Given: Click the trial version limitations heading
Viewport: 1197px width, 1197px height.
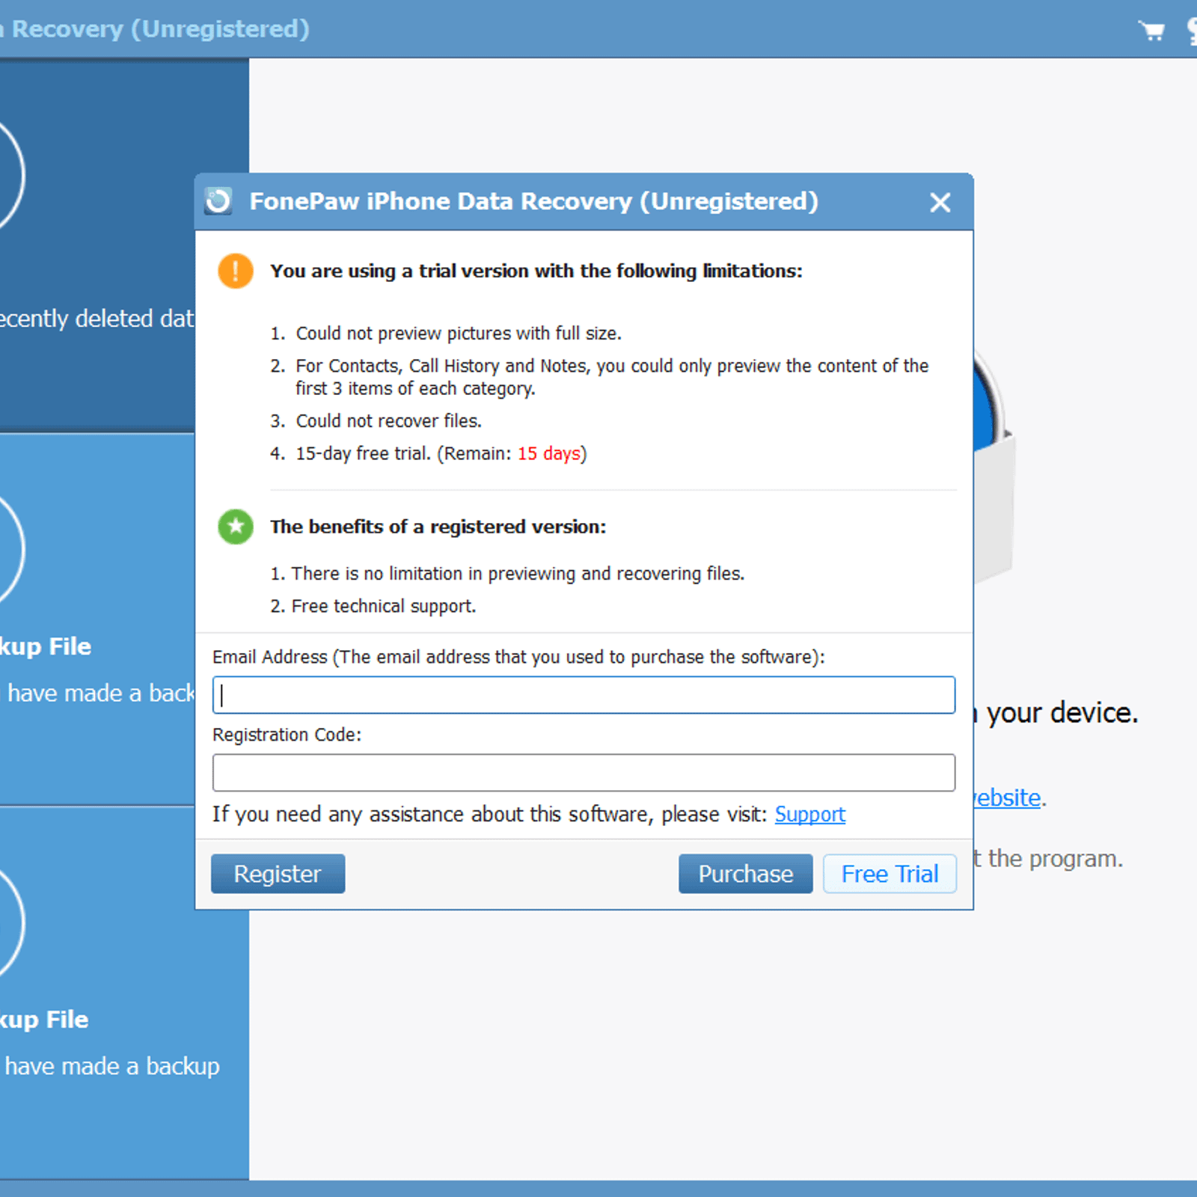Looking at the screenshot, I should click(x=536, y=271).
